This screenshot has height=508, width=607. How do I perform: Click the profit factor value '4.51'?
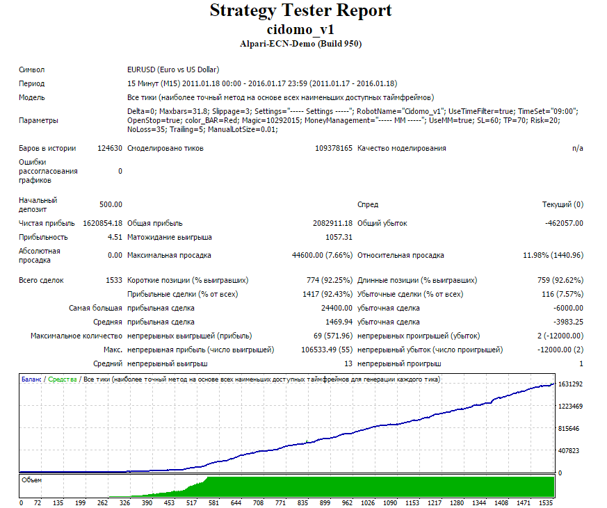(115, 237)
